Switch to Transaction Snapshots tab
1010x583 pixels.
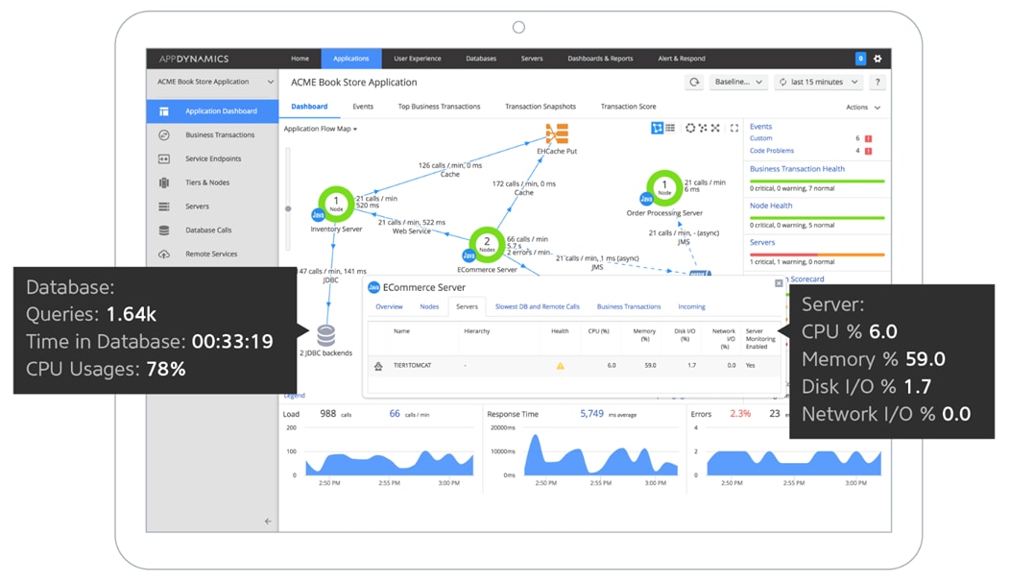click(x=541, y=107)
